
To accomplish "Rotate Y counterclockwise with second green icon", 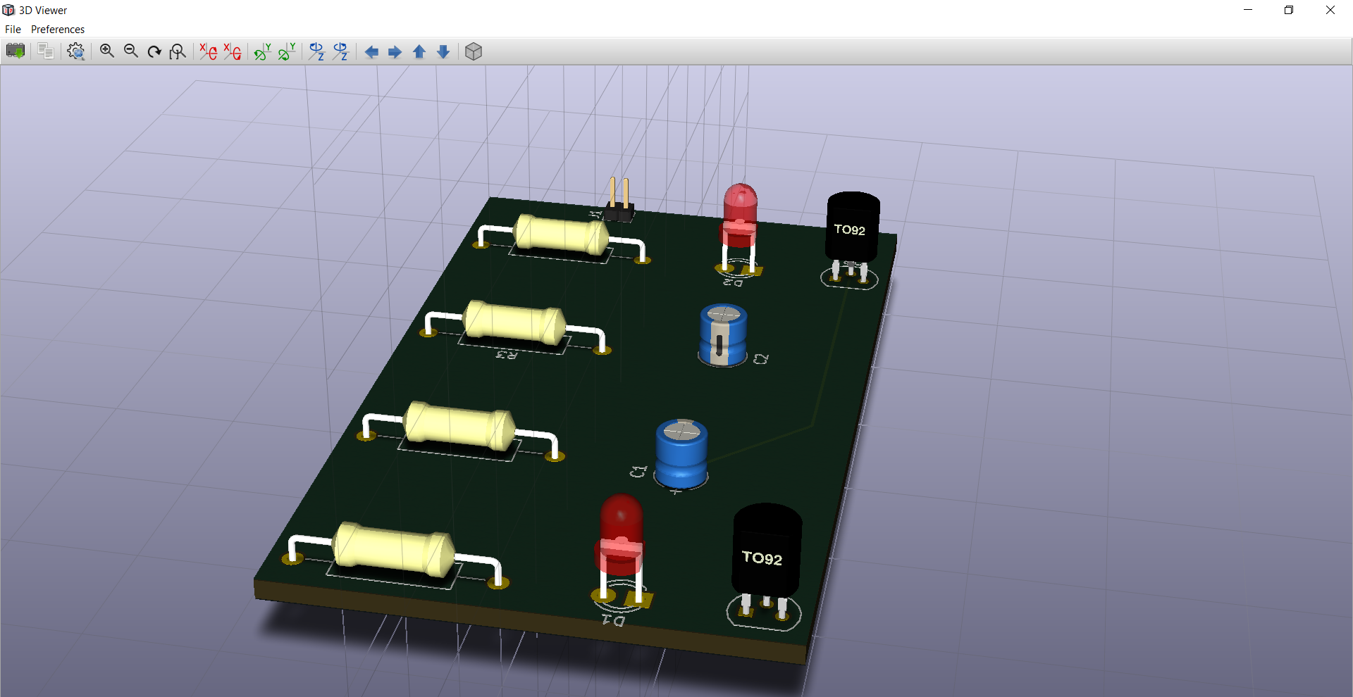I will tap(286, 51).
